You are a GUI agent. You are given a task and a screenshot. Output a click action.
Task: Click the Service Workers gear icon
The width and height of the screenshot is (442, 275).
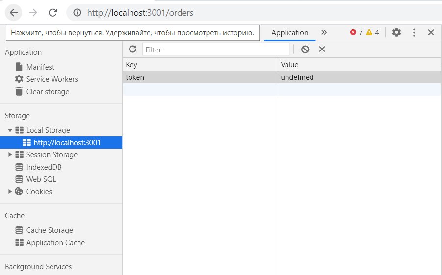[x=19, y=79]
